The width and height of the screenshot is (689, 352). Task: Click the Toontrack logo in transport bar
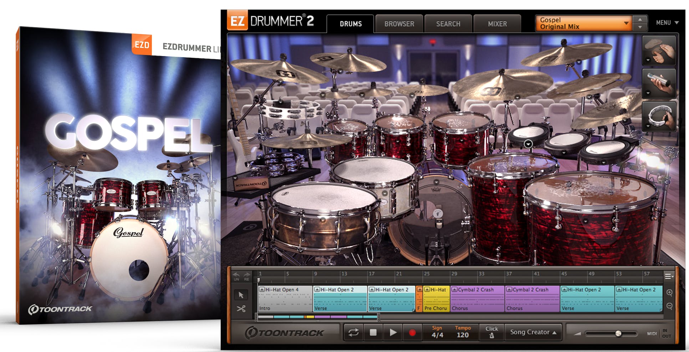pyautogui.click(x=284, y=333)
